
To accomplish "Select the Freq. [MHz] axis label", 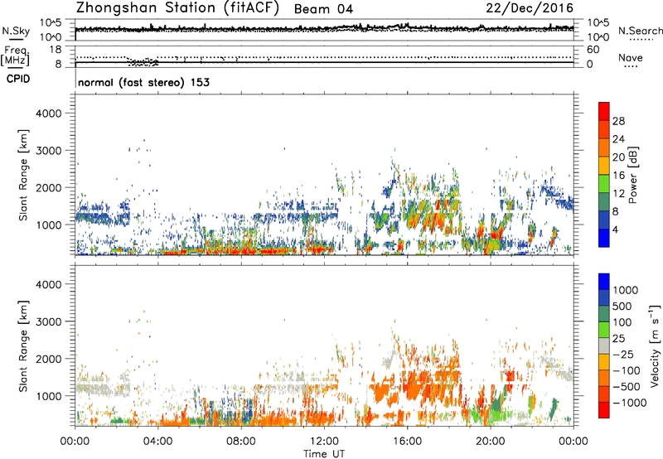I will pyautogui.click(x=15, y=56).
